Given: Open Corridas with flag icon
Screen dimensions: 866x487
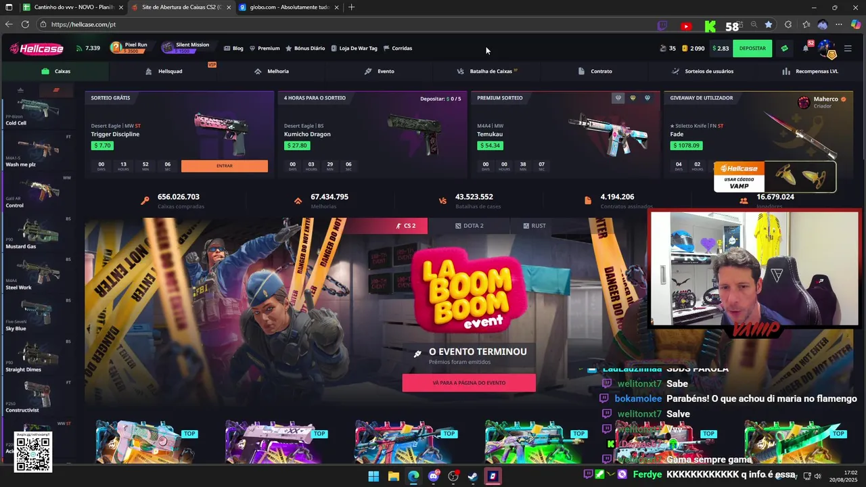Looking at the screenshot, I should 398,48.
